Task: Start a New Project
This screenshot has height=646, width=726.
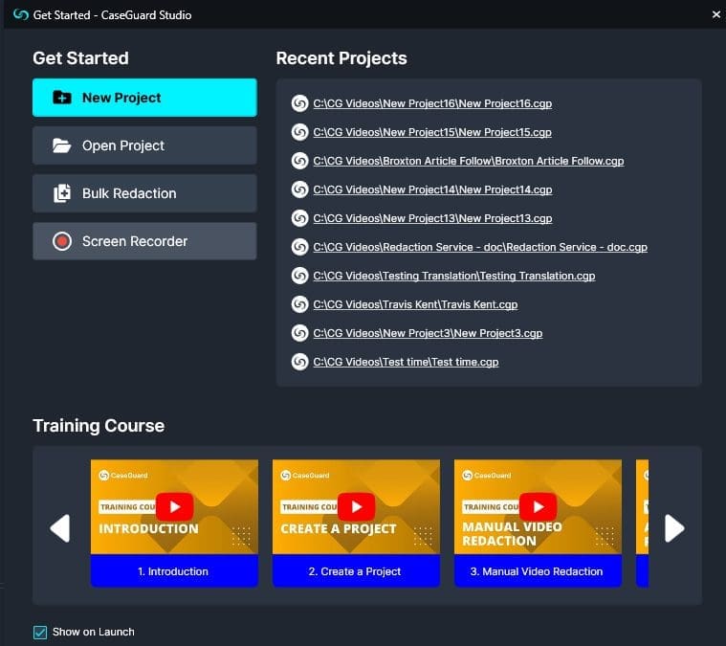Action: pos(144,98)
